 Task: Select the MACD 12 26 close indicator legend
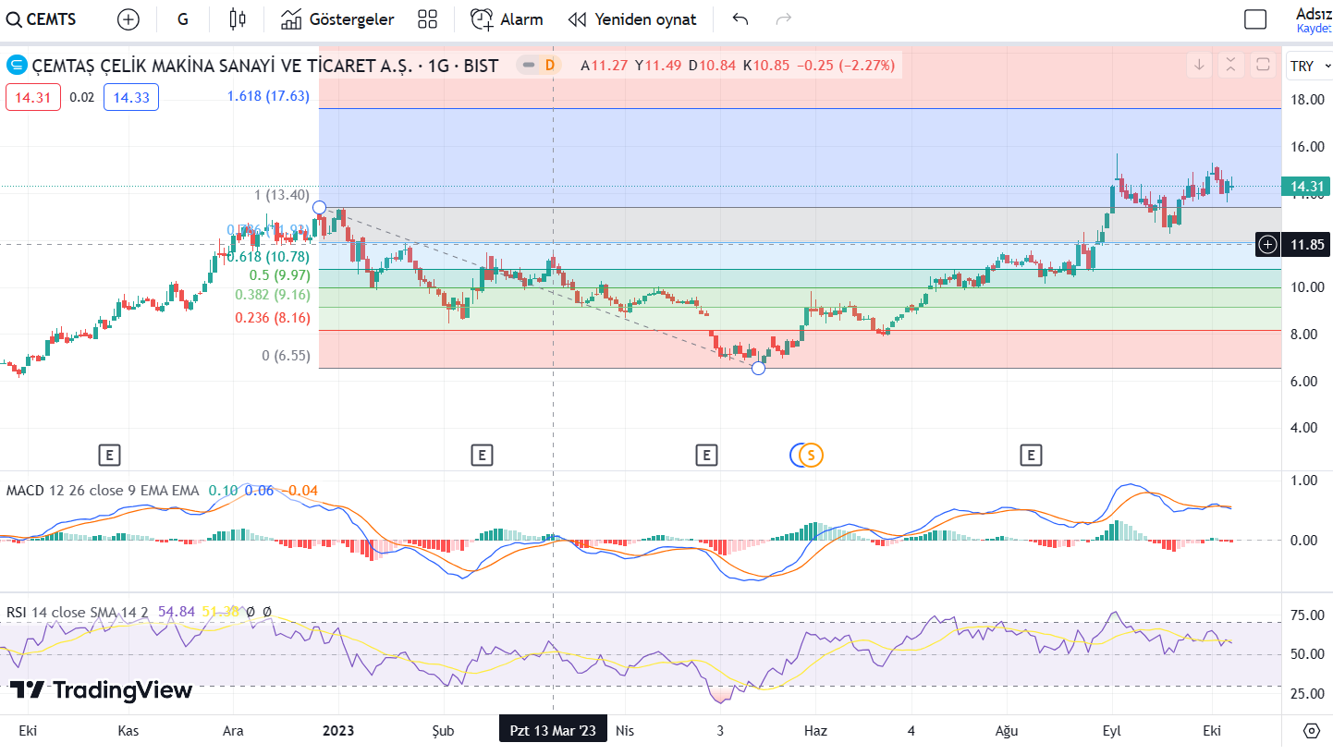click(x=103, y=491)
